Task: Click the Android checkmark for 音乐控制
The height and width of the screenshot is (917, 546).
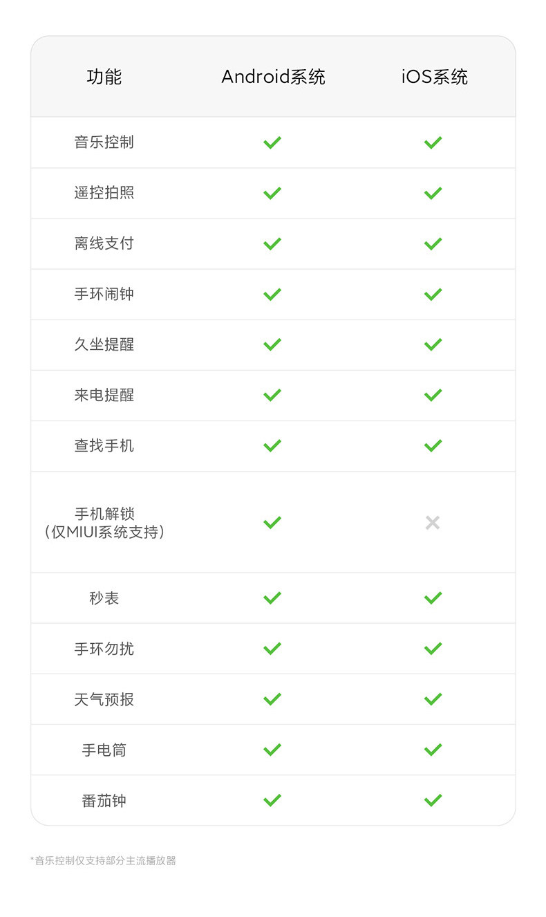Action: tap(272, 142)
